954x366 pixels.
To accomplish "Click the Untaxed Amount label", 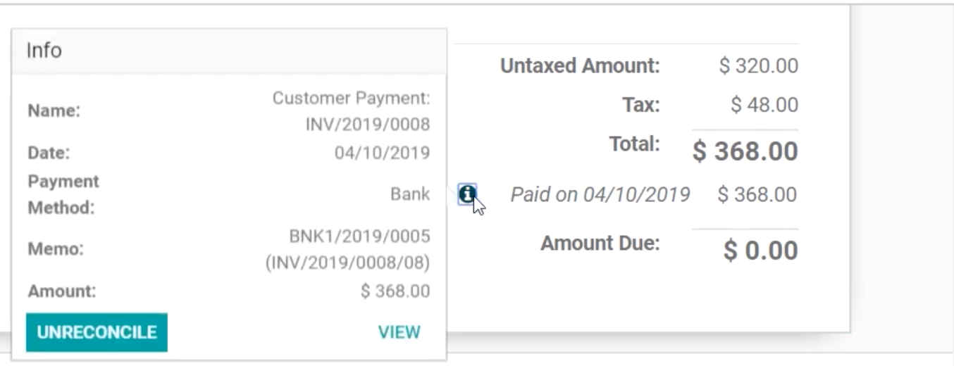I will (x=580, y=67).
